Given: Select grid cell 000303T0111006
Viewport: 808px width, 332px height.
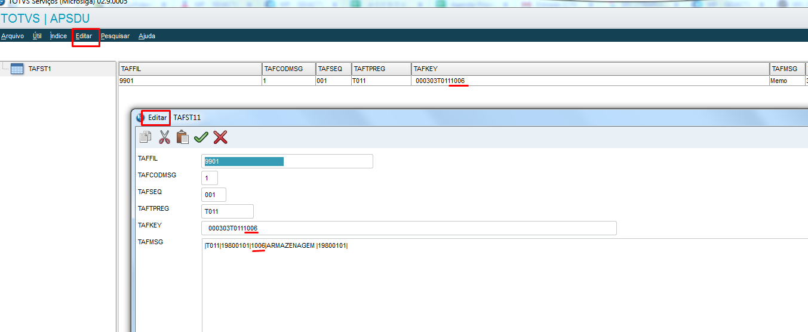Looking at the screenshot, I should click(x=591, y=81).
